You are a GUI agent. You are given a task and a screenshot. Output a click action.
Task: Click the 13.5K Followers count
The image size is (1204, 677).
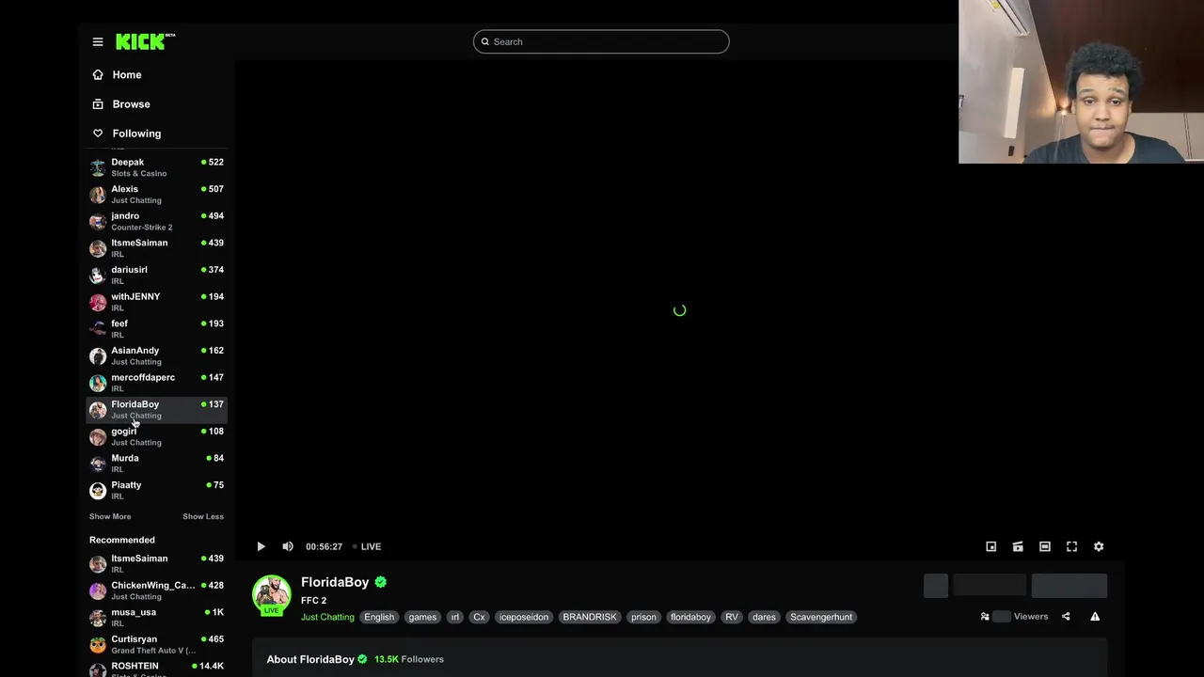click(x=409, y=659)
